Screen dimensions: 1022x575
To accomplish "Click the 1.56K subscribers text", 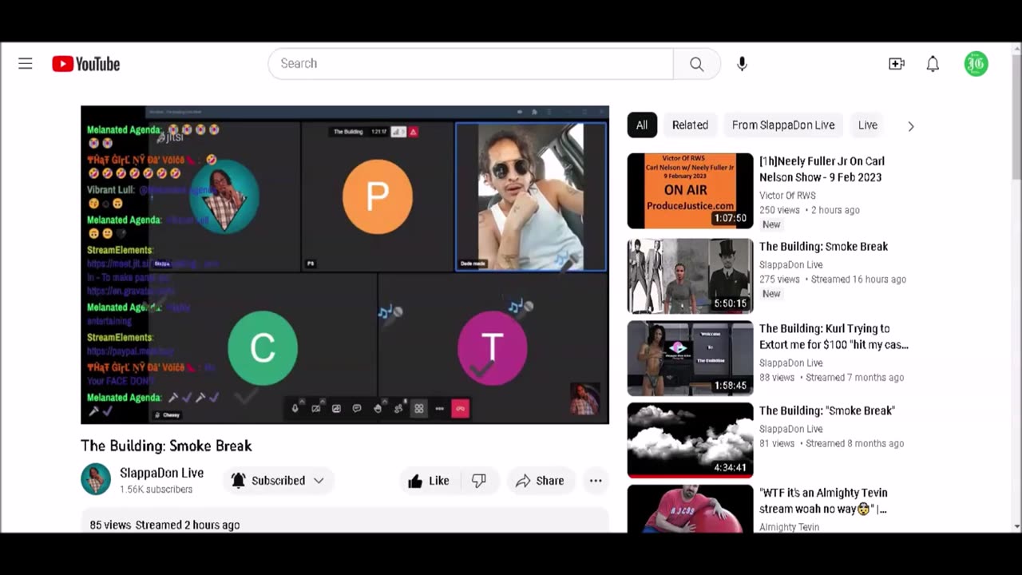I will 156,490.
